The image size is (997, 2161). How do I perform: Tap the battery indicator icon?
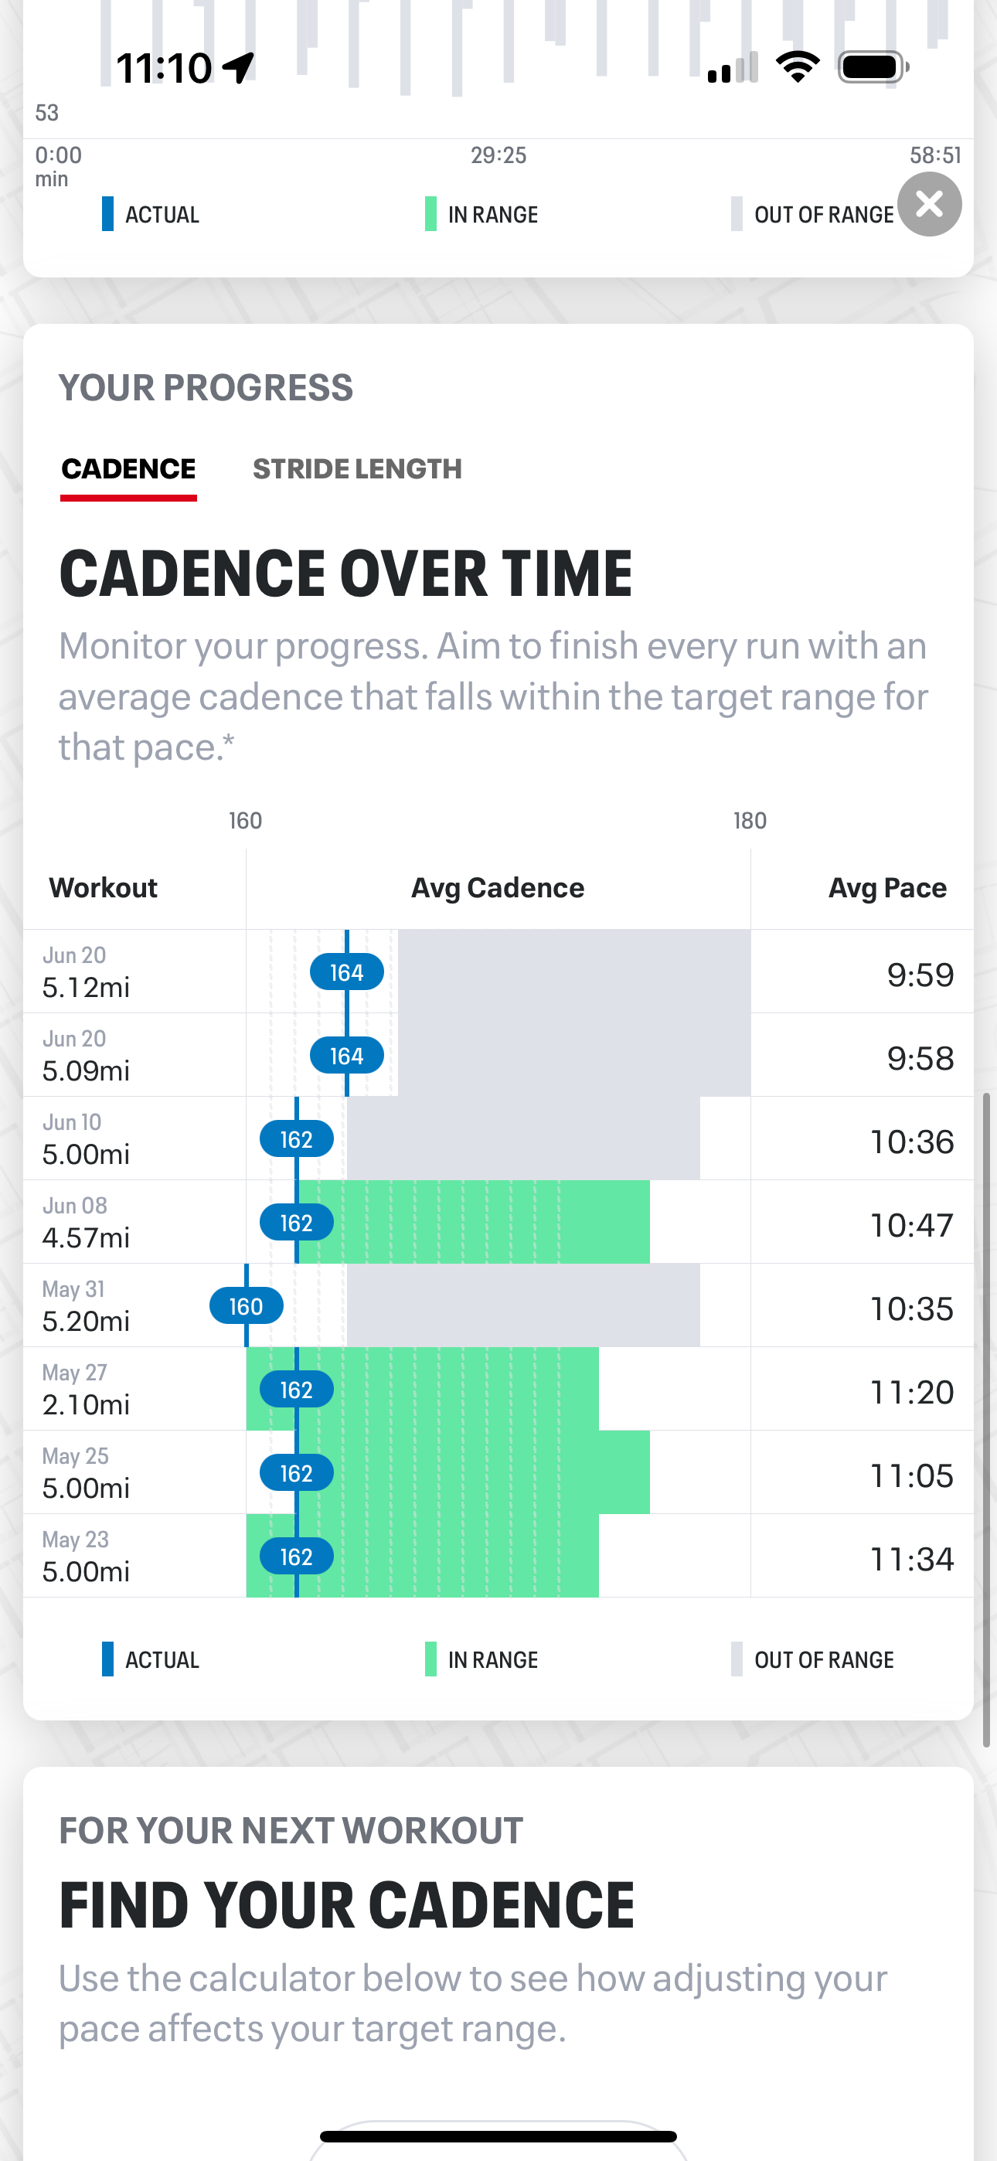(x=873, y=67)
